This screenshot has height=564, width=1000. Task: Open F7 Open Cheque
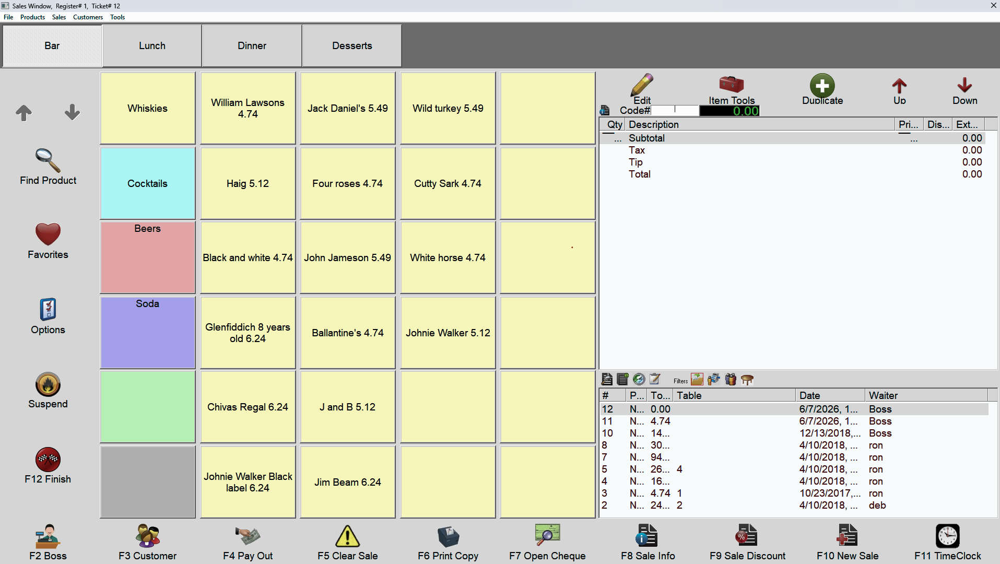[547, 535]
